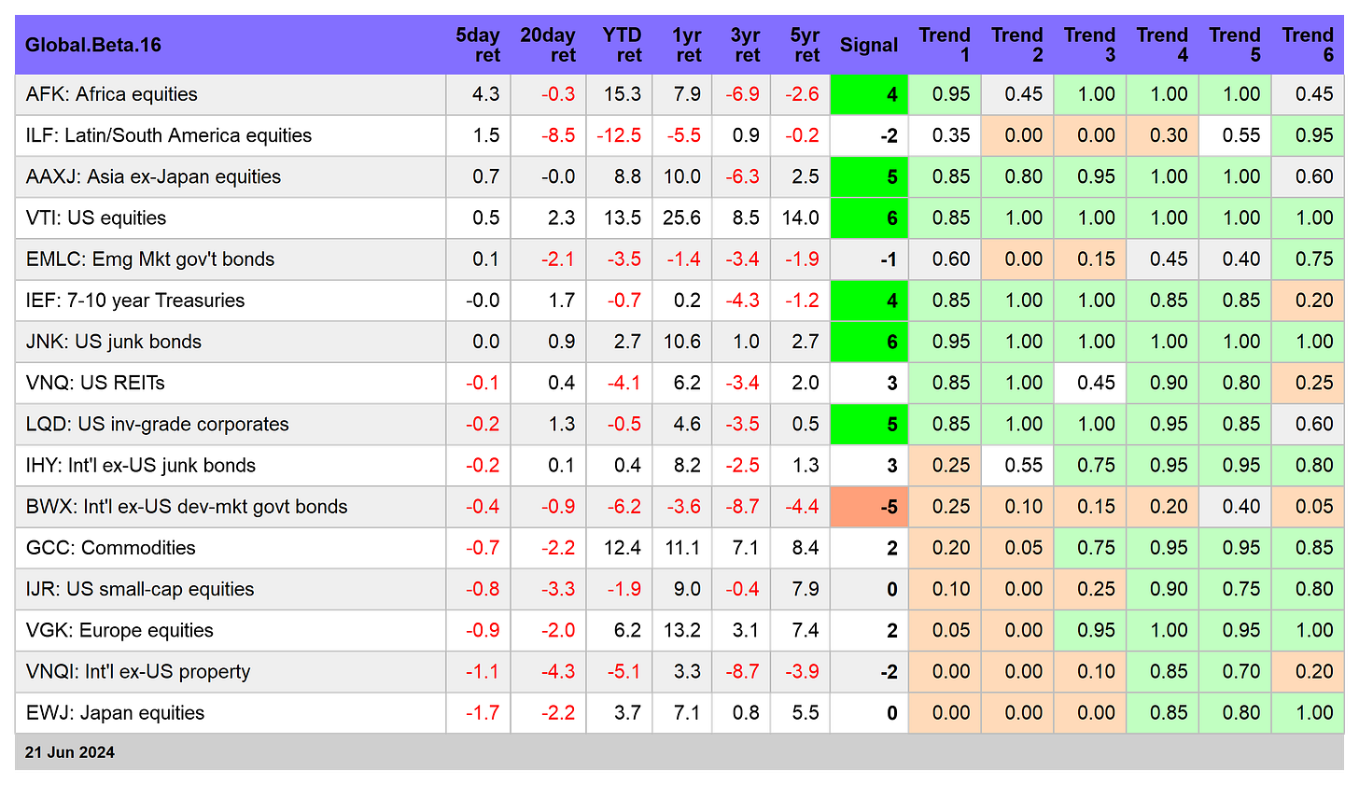Image resolution: width=1359 pixels, height=785 pixels.
Task: Click the YTD ret 15.3 value for AFK
Action: [x=623, y=94]
